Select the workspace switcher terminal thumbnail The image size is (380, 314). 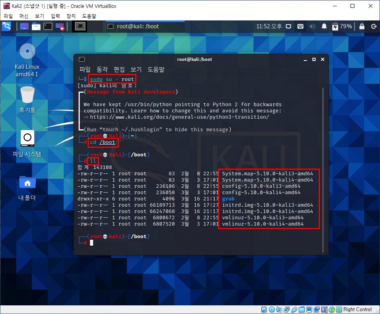point(80,26)
